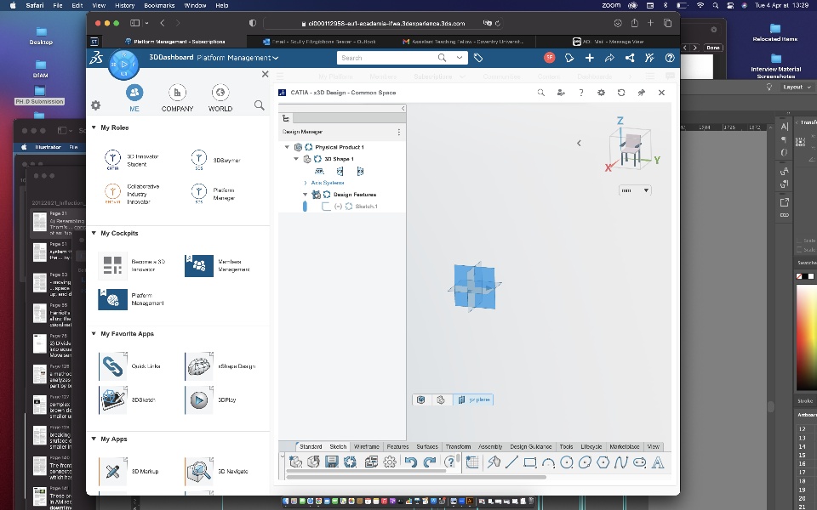817x510 pixels.
Task: Open the CATIA widget settings gear
Action: tap(602, 93)
